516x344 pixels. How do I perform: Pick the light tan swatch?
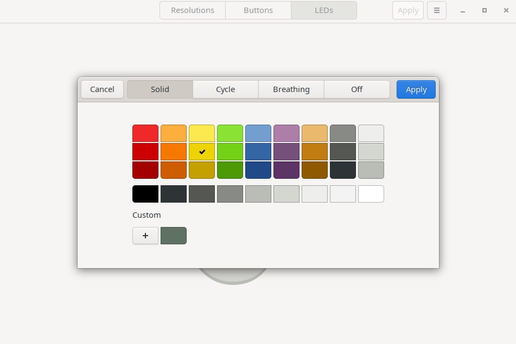[315, 133]
